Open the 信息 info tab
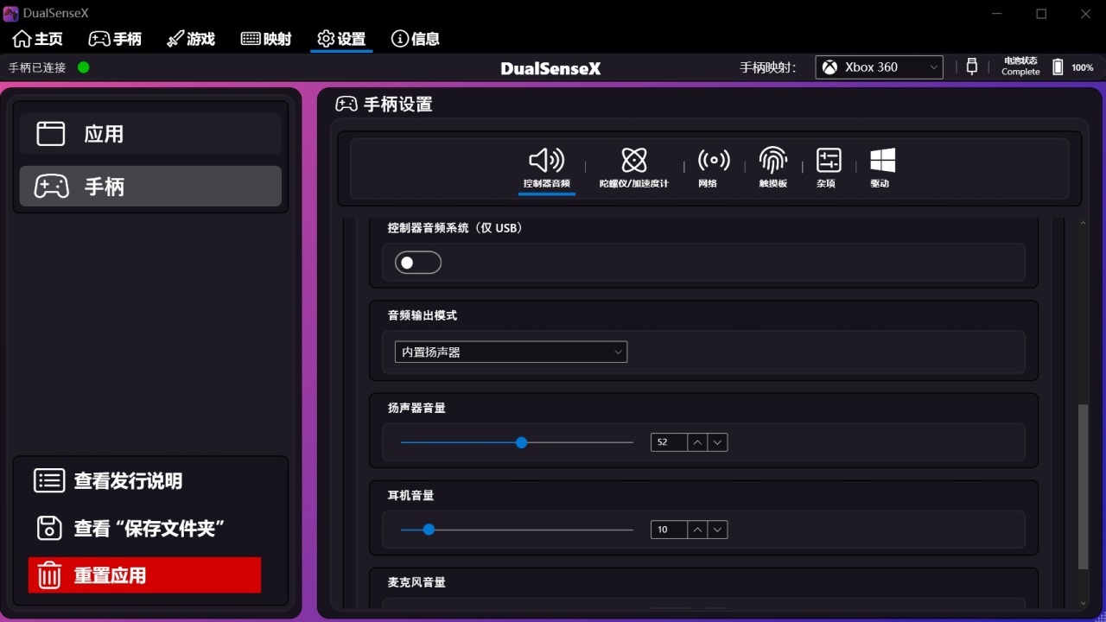 pos(416,39)
